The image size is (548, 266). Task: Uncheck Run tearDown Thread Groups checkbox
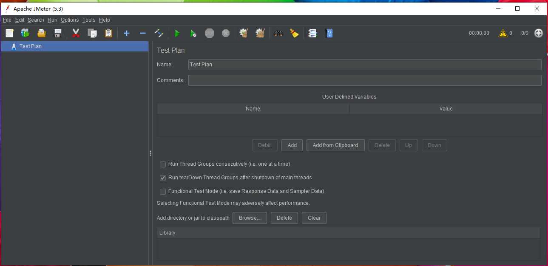163,178
